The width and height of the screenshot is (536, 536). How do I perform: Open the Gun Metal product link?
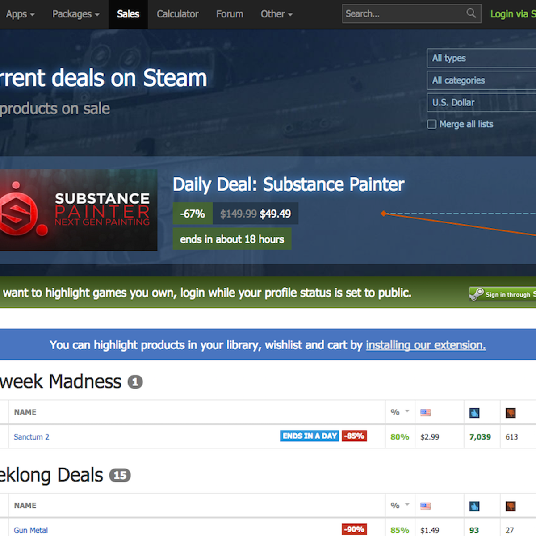tap(31, 530)
